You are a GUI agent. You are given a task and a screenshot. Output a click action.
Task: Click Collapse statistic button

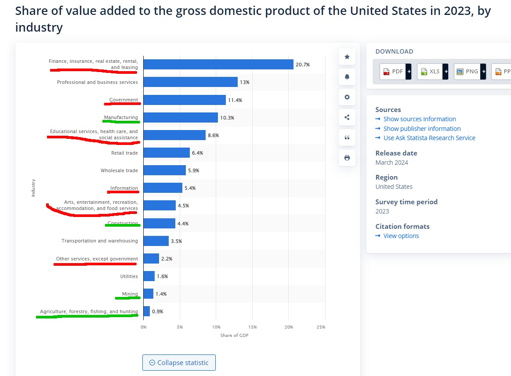179,363
